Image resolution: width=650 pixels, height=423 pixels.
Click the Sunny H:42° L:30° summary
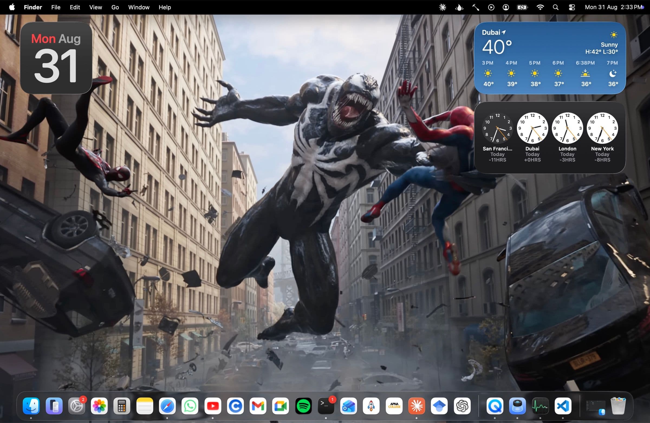(602, 48)
